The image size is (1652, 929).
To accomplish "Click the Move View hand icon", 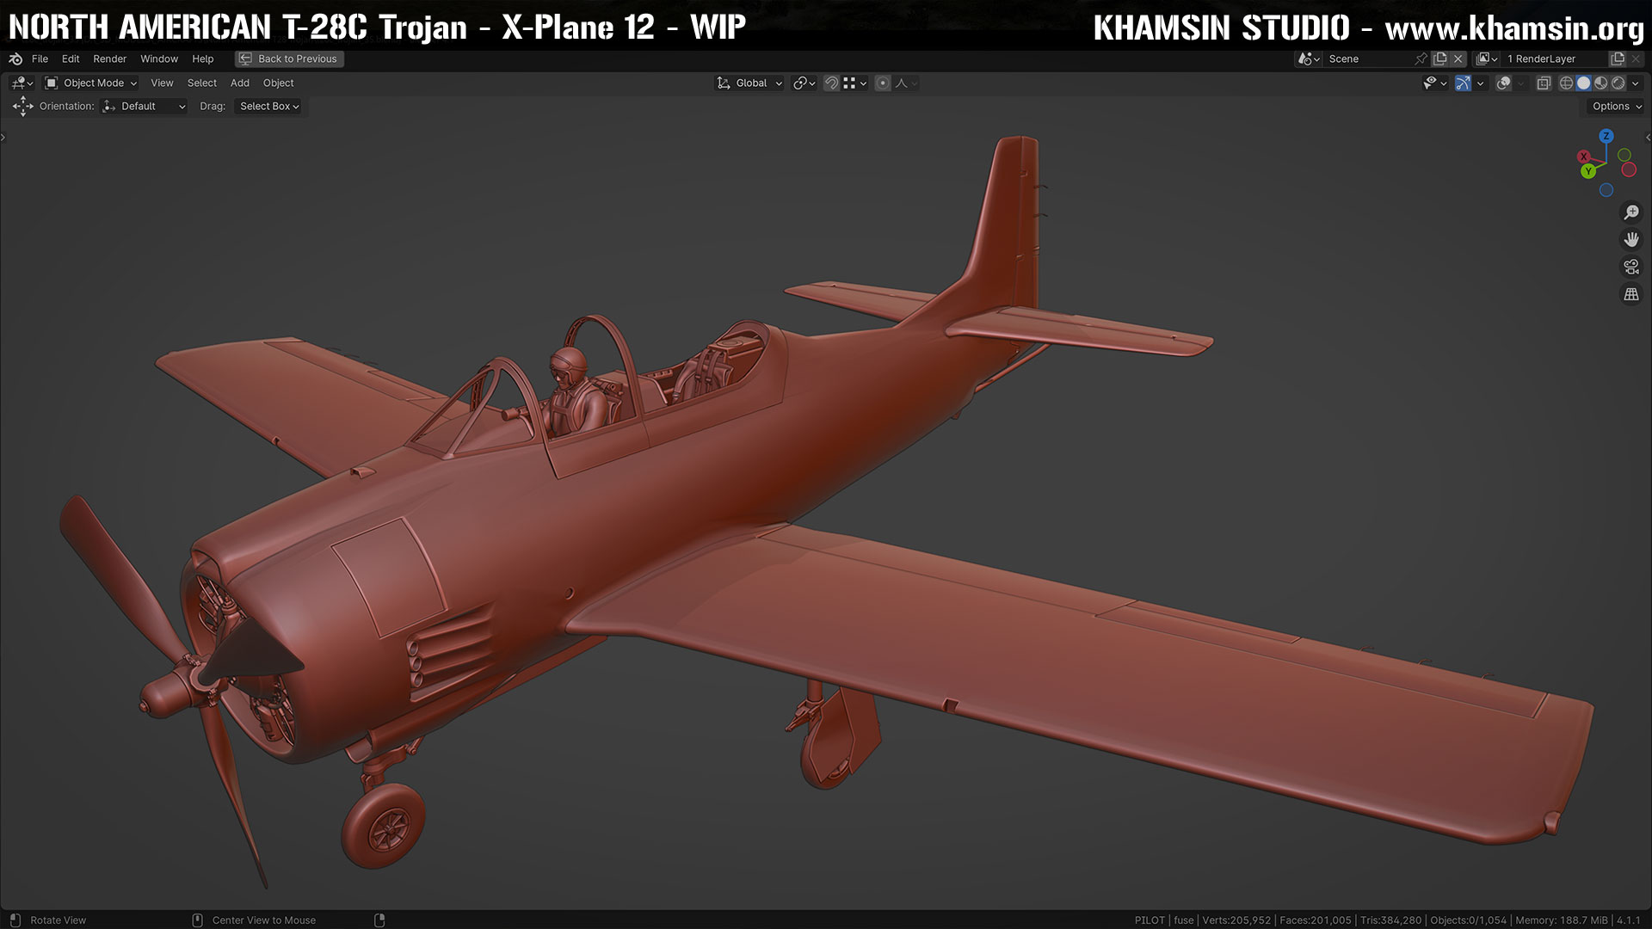I will [x=1631, y=239].
